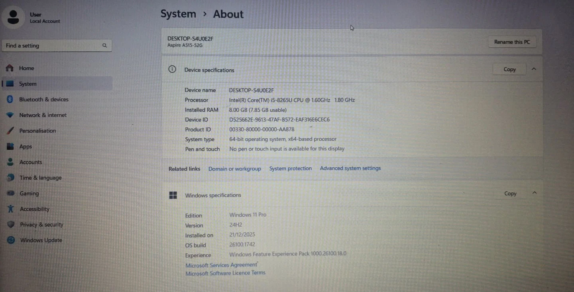Click the Version value 24H2

(236, 225)
